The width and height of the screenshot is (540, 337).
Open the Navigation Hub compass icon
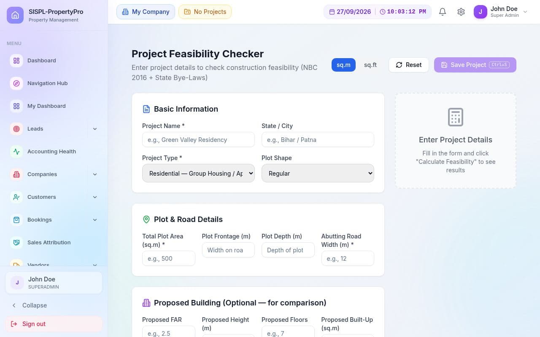16,83
